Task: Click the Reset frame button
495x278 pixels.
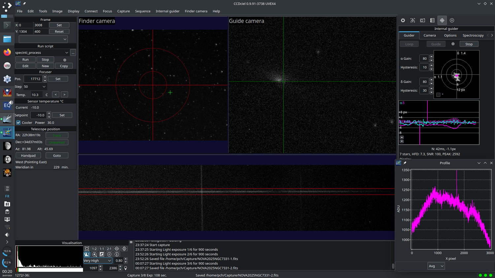Action: [x=59, y=32]
